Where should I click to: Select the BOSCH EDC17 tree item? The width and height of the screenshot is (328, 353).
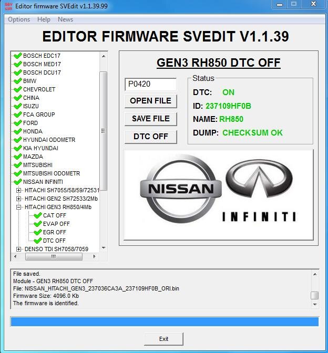point(42,56)
